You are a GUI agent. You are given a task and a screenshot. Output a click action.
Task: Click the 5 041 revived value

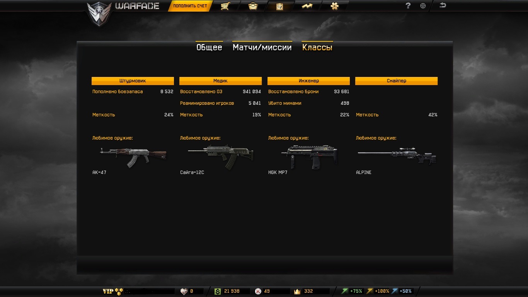point(255,103)
